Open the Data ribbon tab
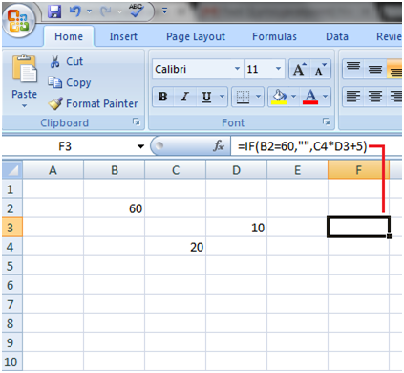Screen dimensions: 404x373 click(x=337, y=36)
